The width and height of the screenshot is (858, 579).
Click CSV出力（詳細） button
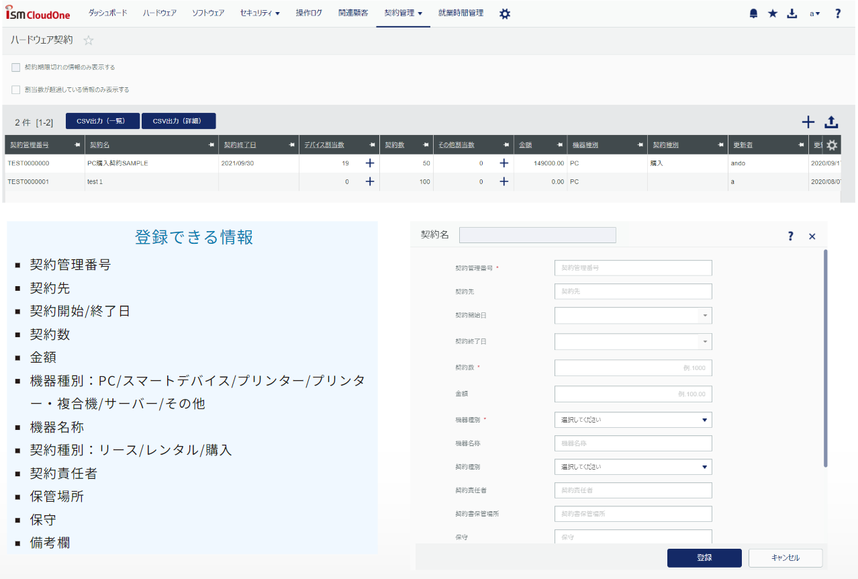tap(179, 121)
